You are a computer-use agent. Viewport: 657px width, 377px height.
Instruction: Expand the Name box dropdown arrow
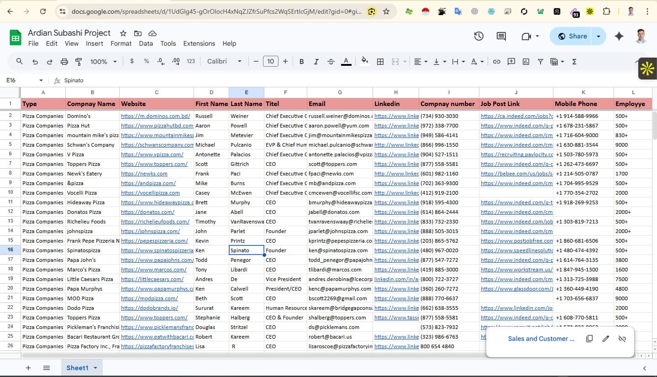point(41,80)
